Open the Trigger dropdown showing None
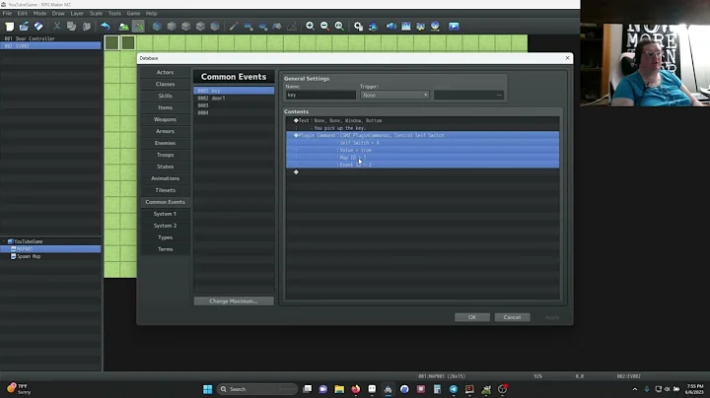 point(394,95)
